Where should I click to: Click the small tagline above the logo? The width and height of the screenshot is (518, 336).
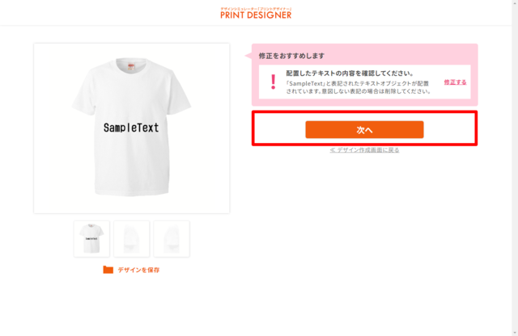pyautogui.click(x=256, y=9)
